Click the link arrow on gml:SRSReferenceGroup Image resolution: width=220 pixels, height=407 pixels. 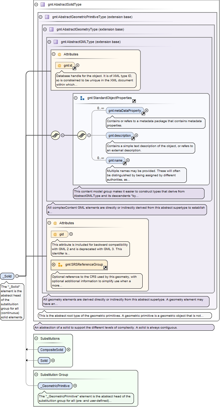click(x=105, y=268)
